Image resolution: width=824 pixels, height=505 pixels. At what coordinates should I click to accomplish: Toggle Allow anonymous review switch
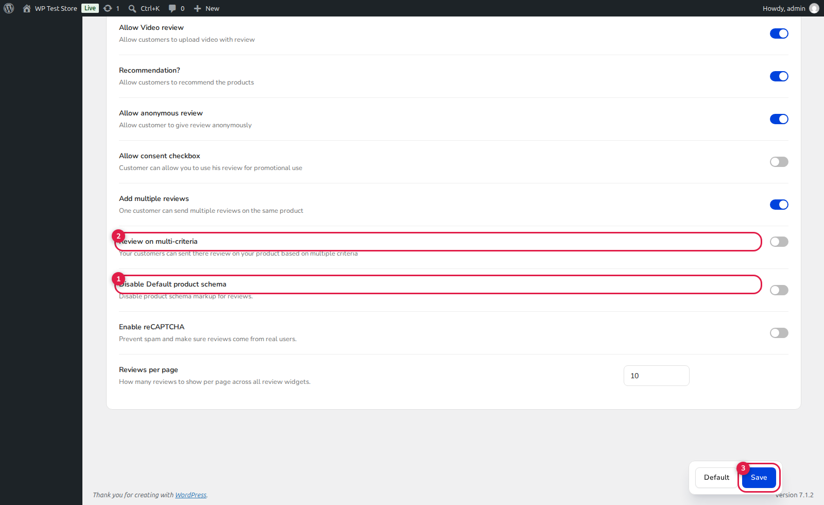779,119
